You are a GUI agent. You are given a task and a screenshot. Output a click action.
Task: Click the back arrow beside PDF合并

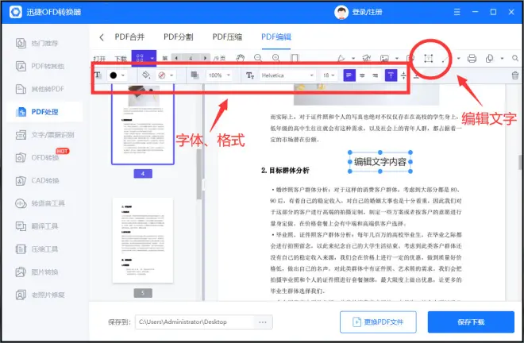(x=102, y=37)
